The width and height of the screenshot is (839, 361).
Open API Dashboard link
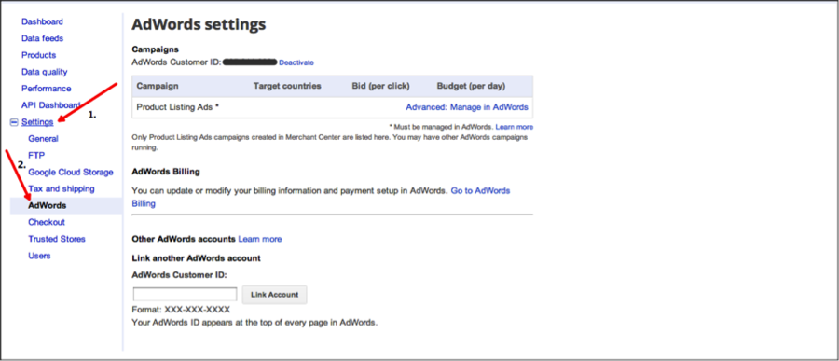point(51,105)
